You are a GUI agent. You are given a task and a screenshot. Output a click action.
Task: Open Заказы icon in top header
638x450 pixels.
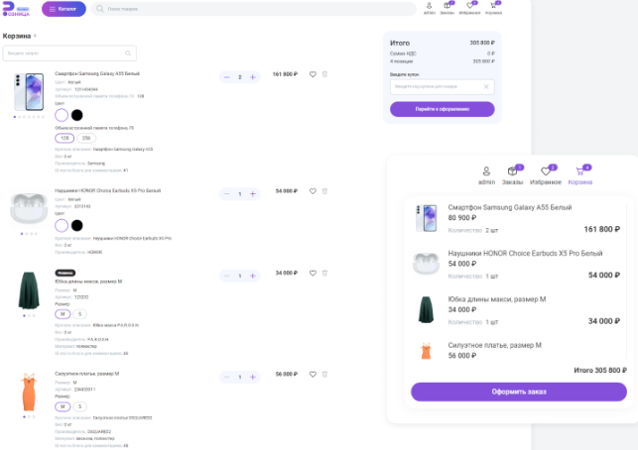pyautogui.click(x=447, y=8)
